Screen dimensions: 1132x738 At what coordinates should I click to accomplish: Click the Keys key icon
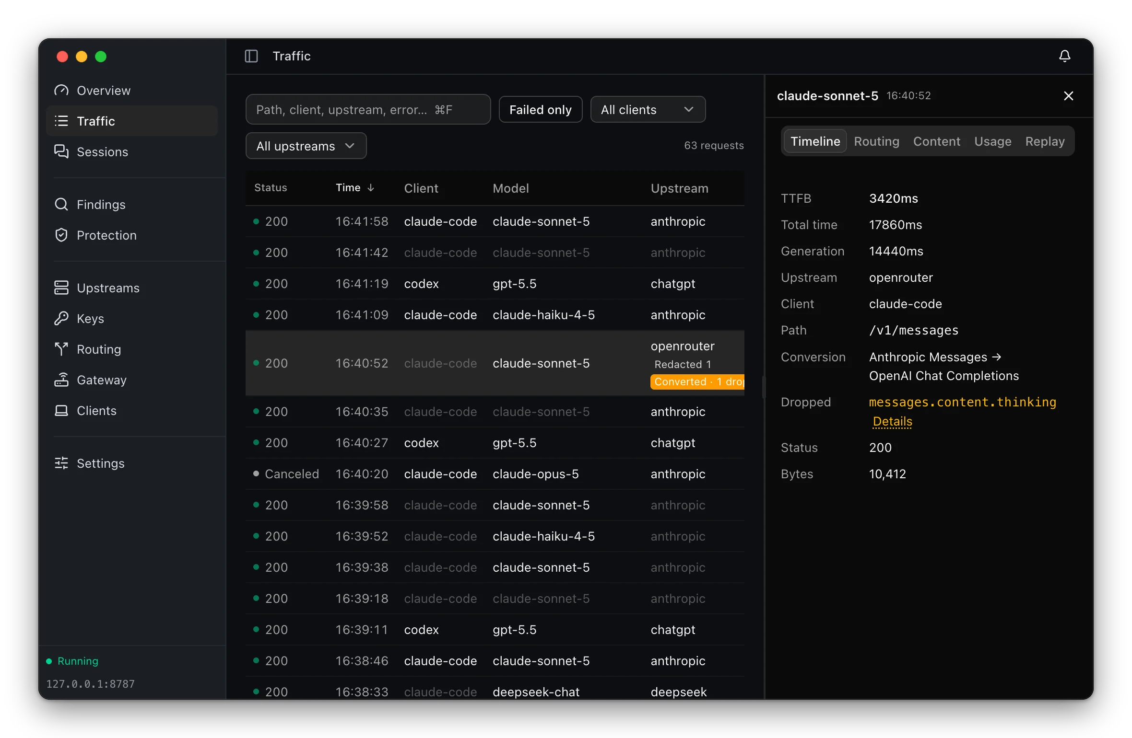tap(61, 319)
